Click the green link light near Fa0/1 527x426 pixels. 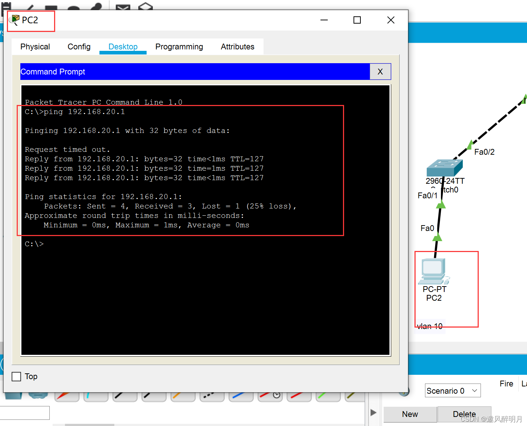[x=441, y=204]
